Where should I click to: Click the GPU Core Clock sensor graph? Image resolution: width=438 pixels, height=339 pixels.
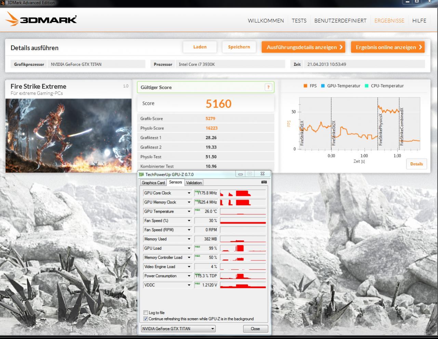[243, 193]
